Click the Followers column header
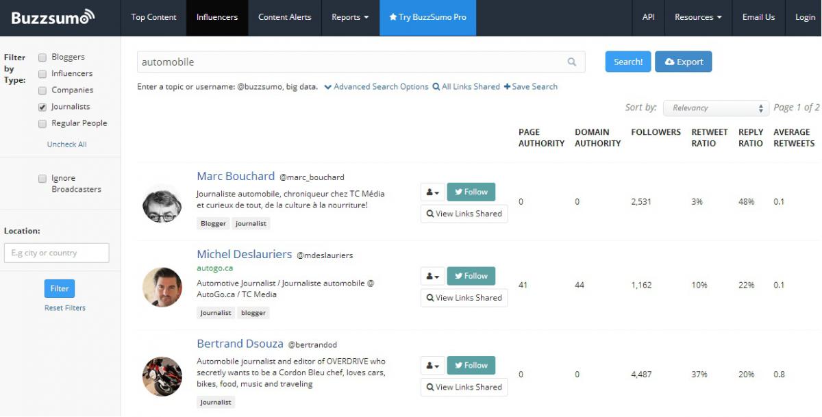 (x=656, y=132)
